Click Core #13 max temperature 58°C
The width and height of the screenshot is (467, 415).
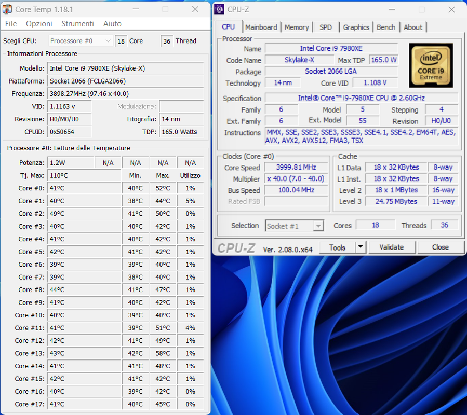click(163, 353)
